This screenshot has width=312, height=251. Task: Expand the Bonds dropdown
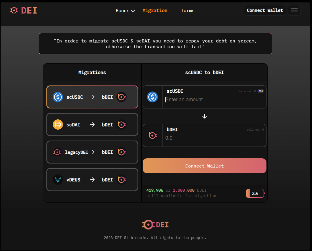(125, 11)
